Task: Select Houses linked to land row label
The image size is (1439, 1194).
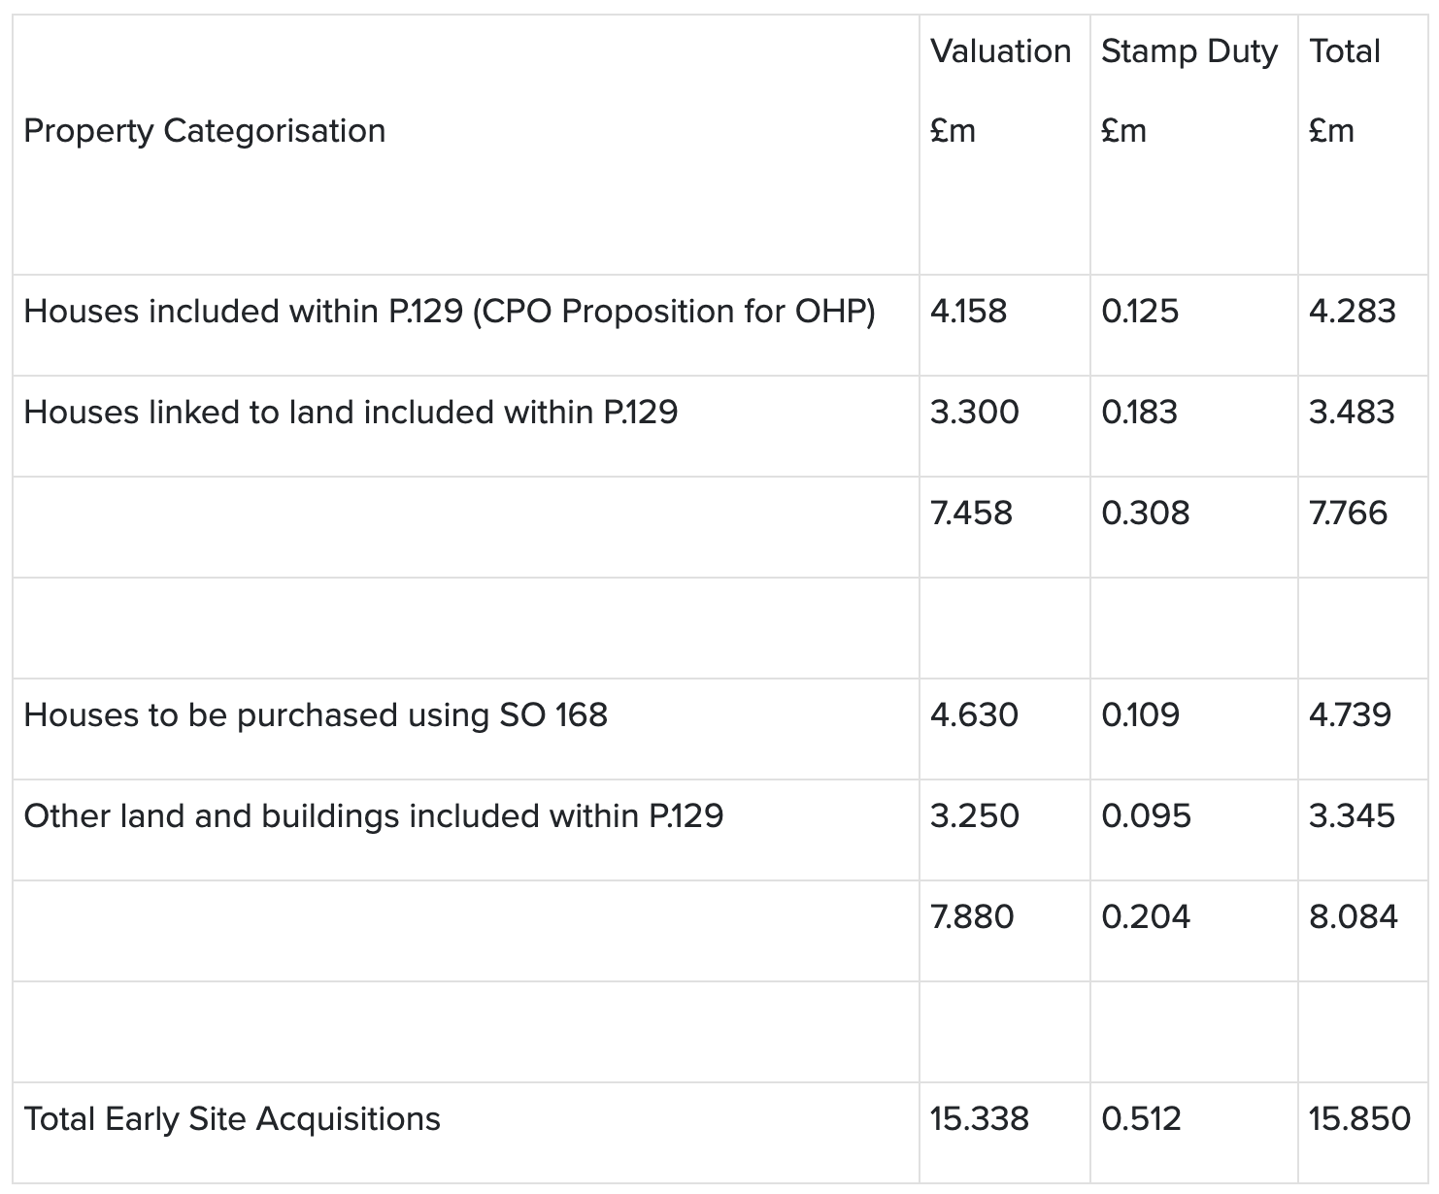Action: pyautogui.click(x=351, y=413)
